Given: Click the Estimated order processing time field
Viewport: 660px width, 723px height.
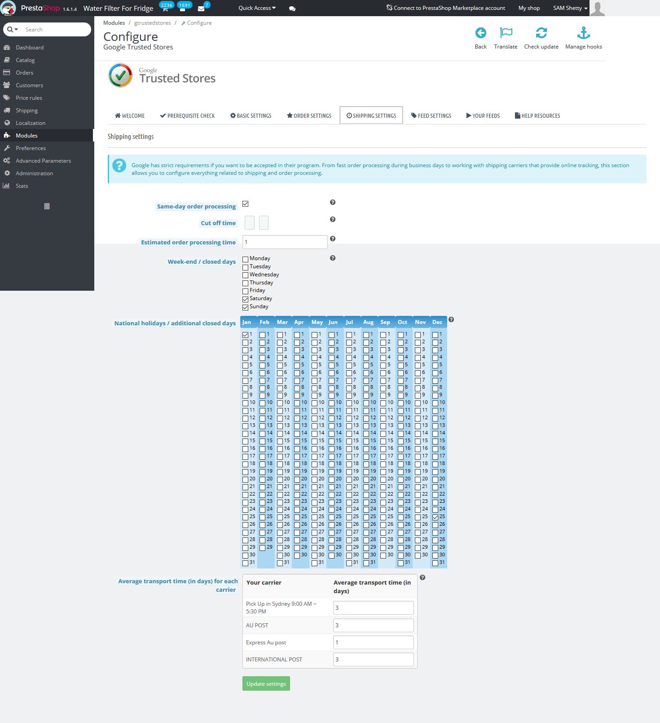Looking at the screenshot, I should point(285,242).
